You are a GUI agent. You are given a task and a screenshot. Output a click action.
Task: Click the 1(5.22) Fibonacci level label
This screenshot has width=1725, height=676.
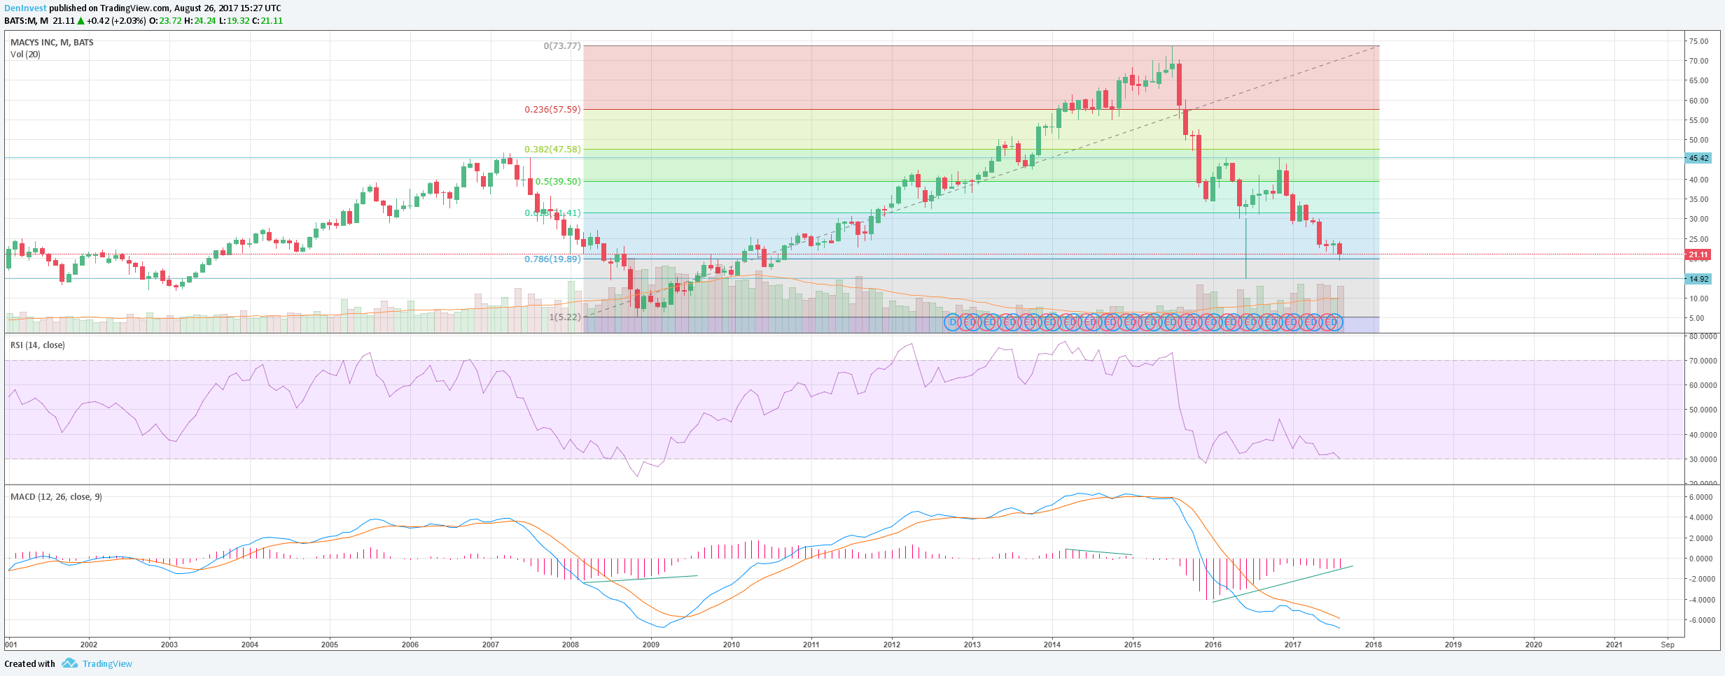click(565, 317)
